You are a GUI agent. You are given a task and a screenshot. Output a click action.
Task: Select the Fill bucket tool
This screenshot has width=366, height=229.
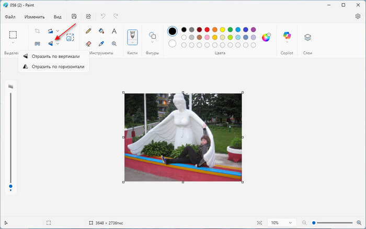[x=101, y=31]
